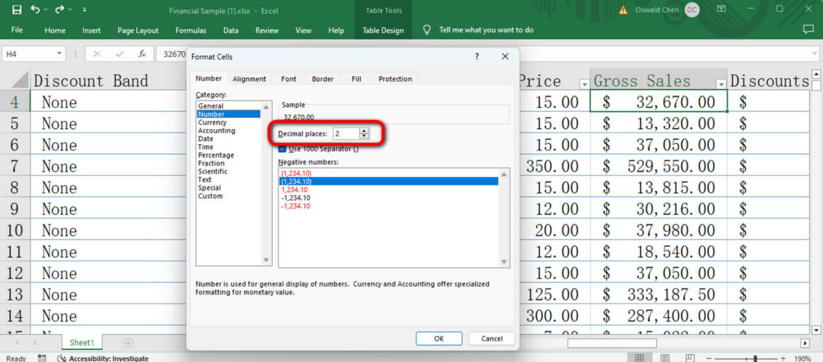Click the Ribbon Display Options icon
This screenshot has width=823, height=362.
(722, 9)
